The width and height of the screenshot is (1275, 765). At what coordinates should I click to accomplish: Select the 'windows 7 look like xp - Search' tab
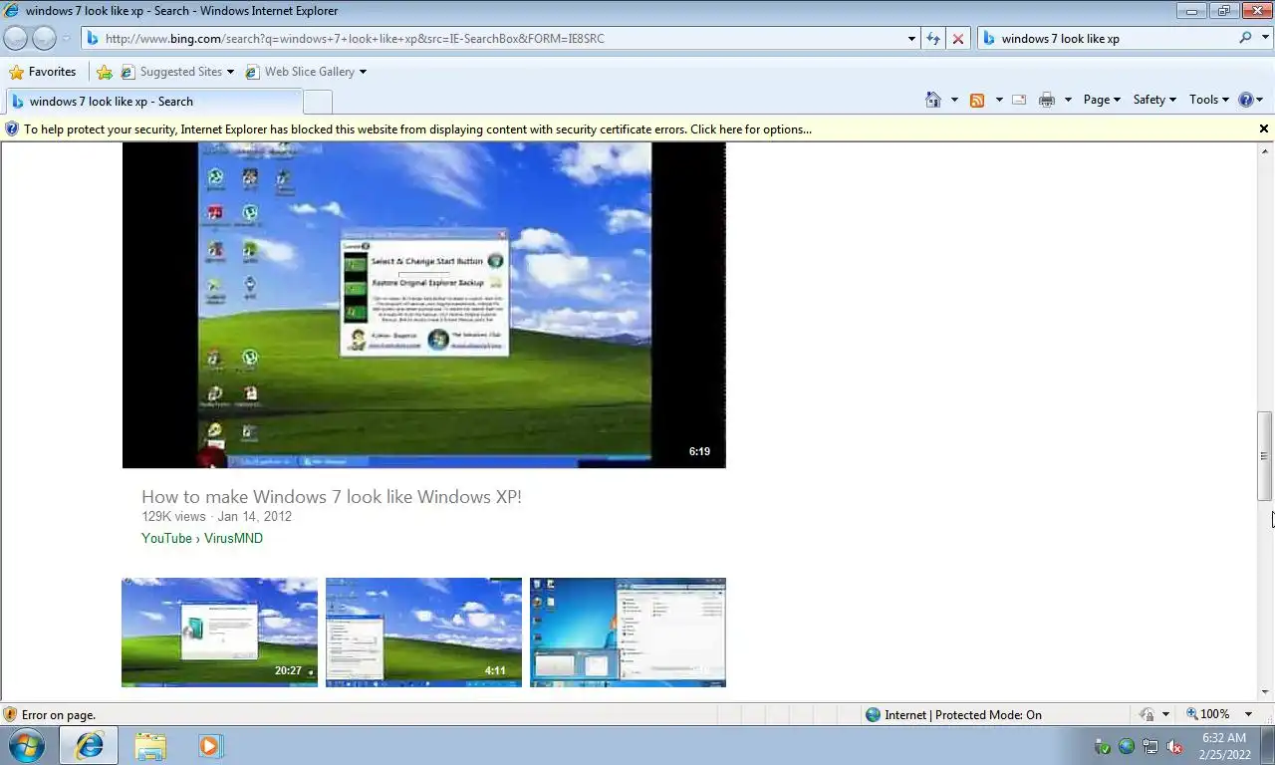(x=153, y=102)
